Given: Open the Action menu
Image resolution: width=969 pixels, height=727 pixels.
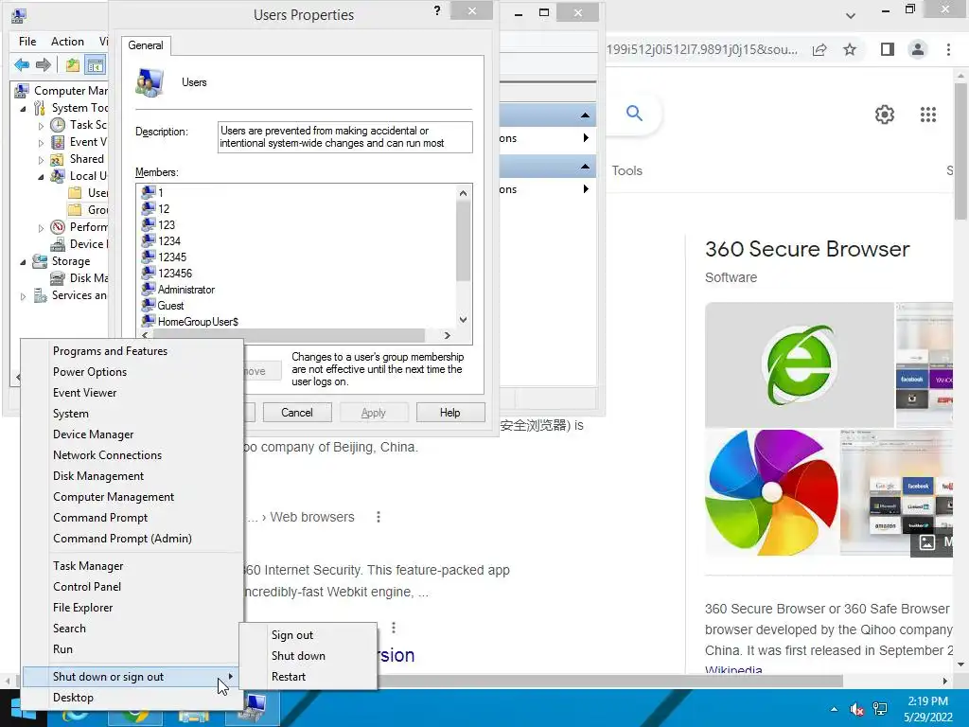Looking at the screenshot, I should 67,42.
